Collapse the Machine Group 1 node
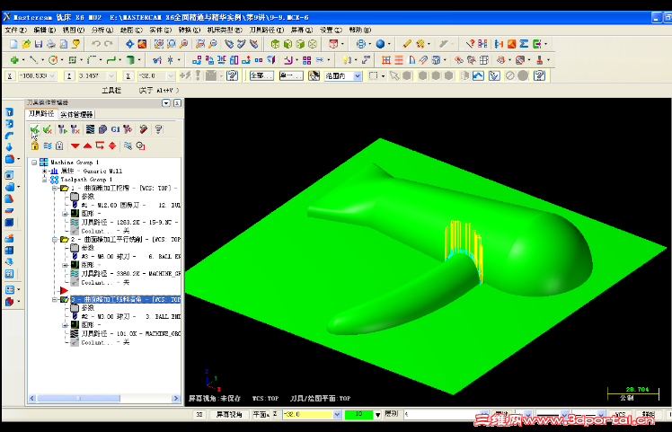The height and width of the screenshot is (432, 672). pos(34,163)
